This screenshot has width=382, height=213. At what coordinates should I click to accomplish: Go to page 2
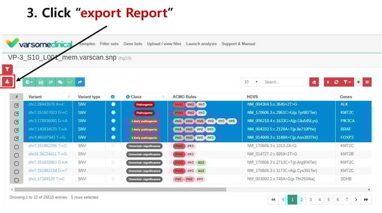[301, 200]
